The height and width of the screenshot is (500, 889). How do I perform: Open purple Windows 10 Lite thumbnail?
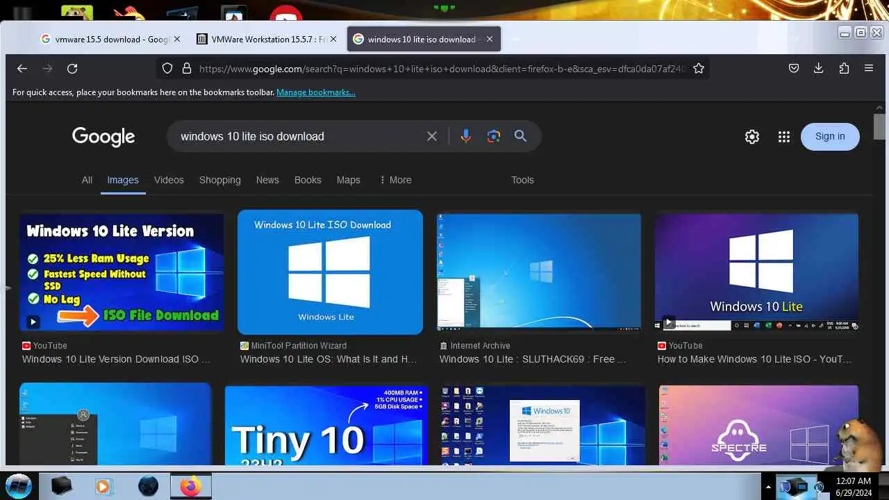point(756,272)
